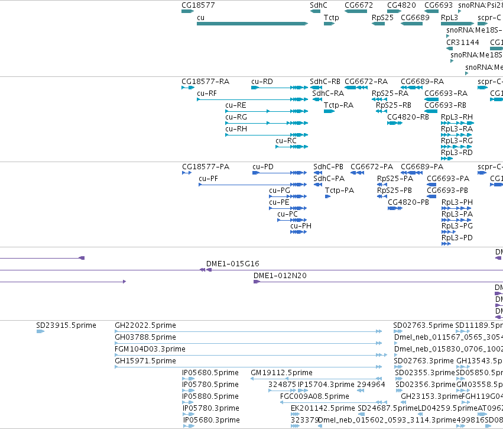This screenshot has width=503, height=429.
Task: Open the cu-RD transcript label
Action: pos(262,82)
